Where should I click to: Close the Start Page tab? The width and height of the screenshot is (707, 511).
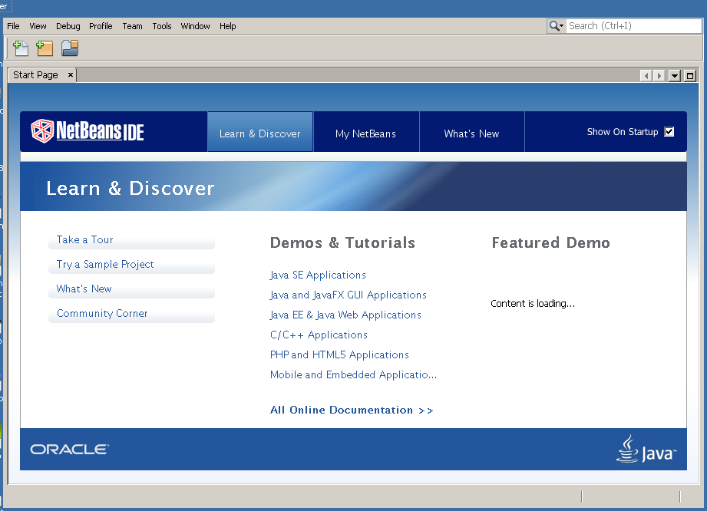71,74
